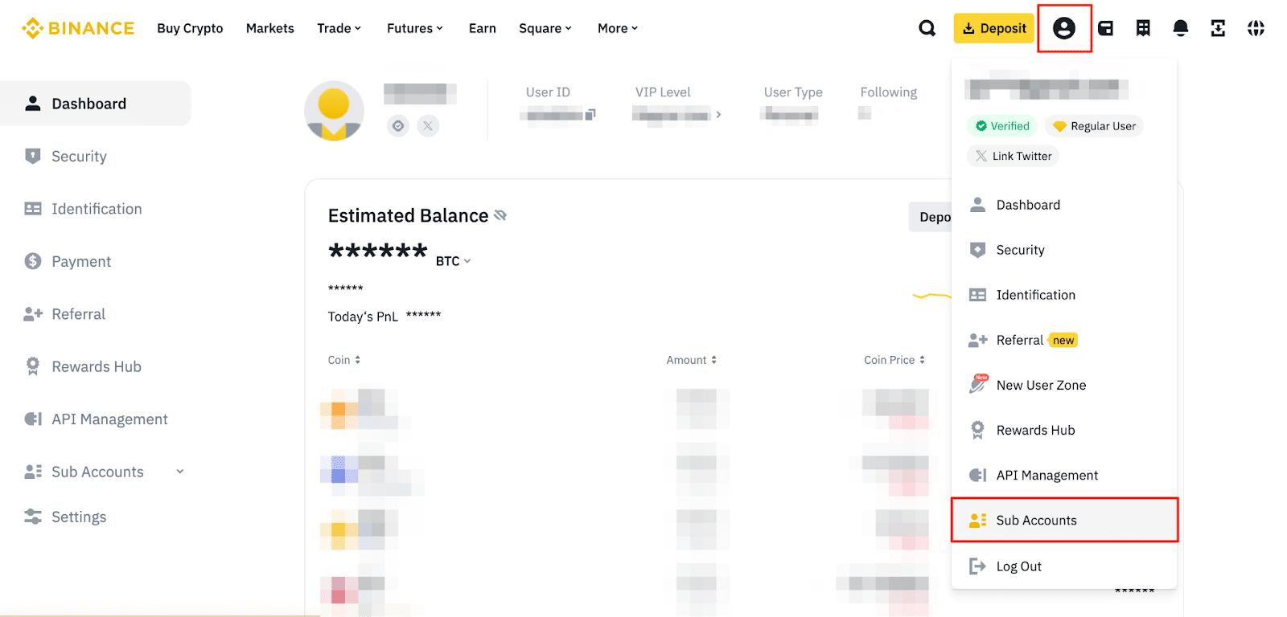Click the orders icon in header

click(x=1143, y=29)
